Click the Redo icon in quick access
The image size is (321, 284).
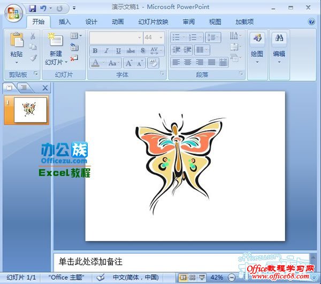point(59,9)
